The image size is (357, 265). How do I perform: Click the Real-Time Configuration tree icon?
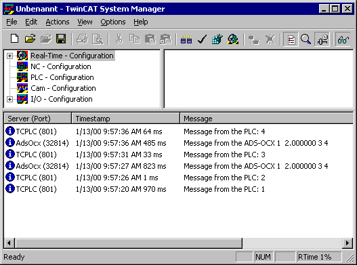click(22, 56)
